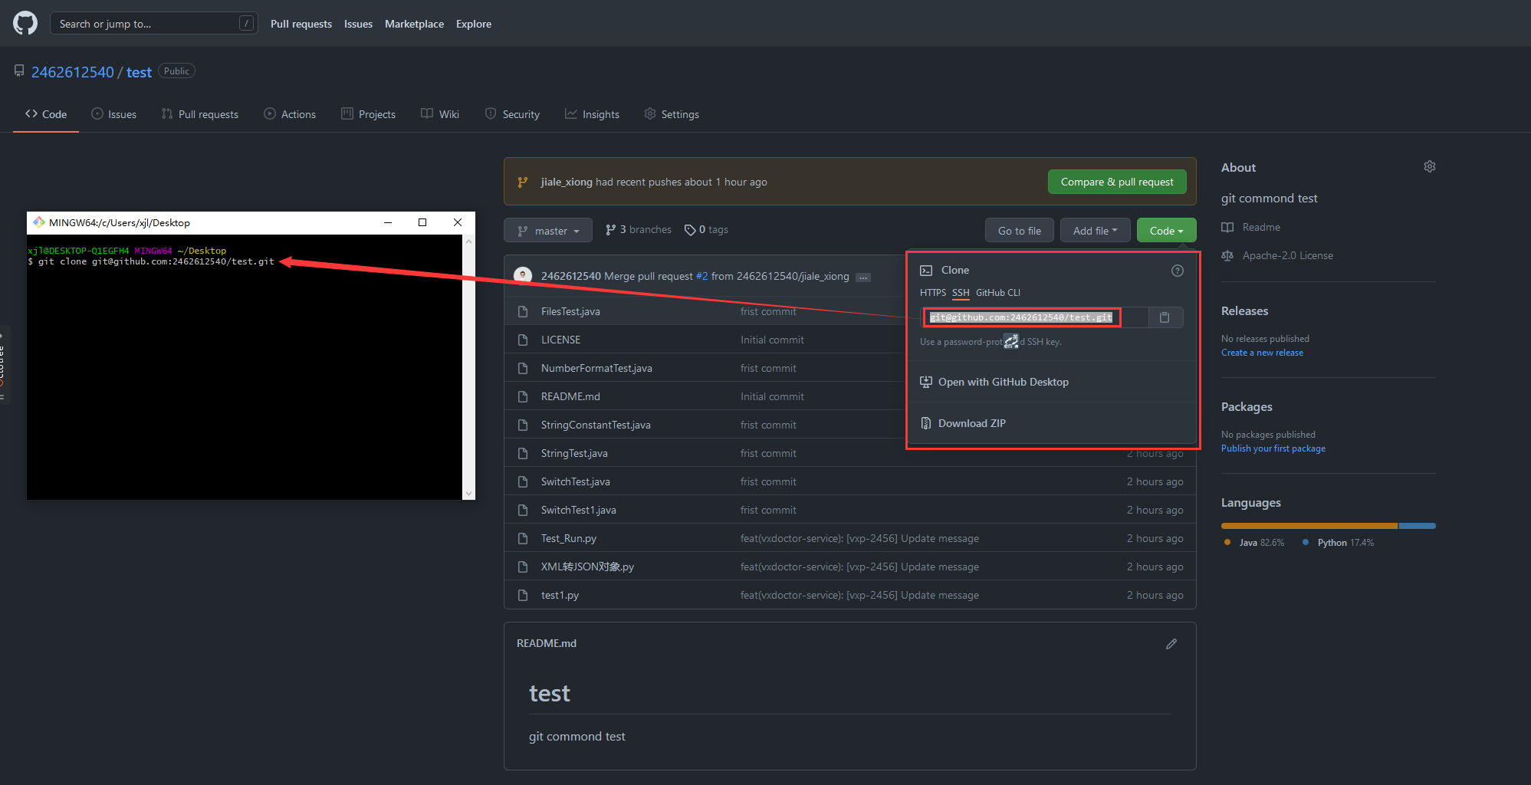Click the law scale icon beside Apache-2.0 License

point(1227,255)
